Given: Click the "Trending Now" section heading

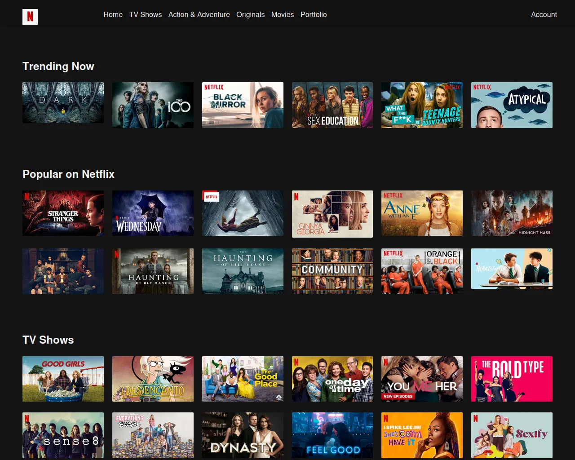Looking at the screenshot, I should click(58, 66).
